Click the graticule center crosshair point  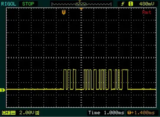(81, 58)
